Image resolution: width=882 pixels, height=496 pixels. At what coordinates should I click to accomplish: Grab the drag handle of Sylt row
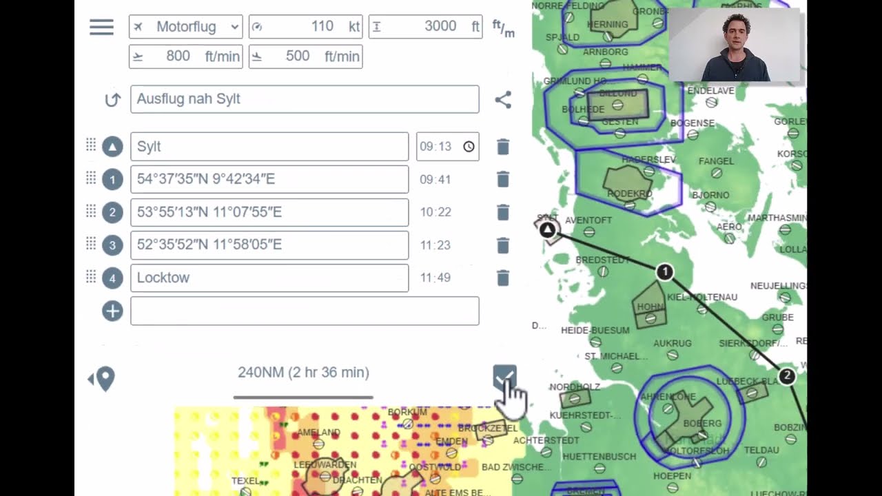click(90, 145)
